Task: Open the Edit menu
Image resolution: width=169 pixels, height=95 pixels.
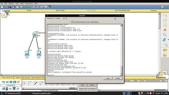Action: 6,3
